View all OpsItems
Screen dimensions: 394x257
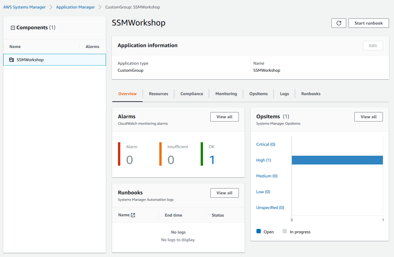click(368, 117)
